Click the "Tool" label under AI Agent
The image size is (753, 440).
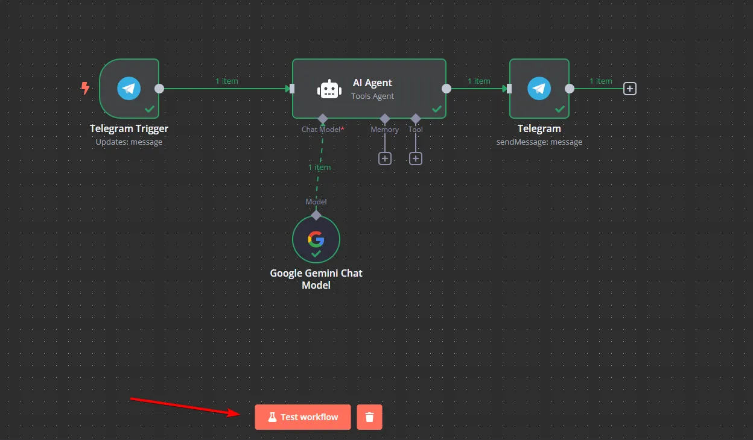point(416,130)
